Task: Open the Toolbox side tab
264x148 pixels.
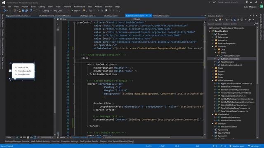Action: click(2, 33)
